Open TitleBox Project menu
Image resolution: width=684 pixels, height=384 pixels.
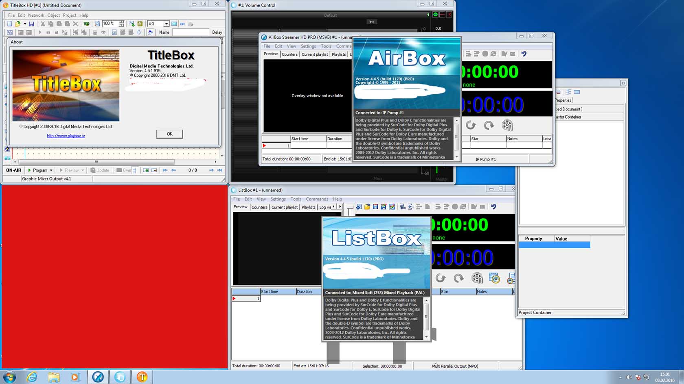point(70,15)
